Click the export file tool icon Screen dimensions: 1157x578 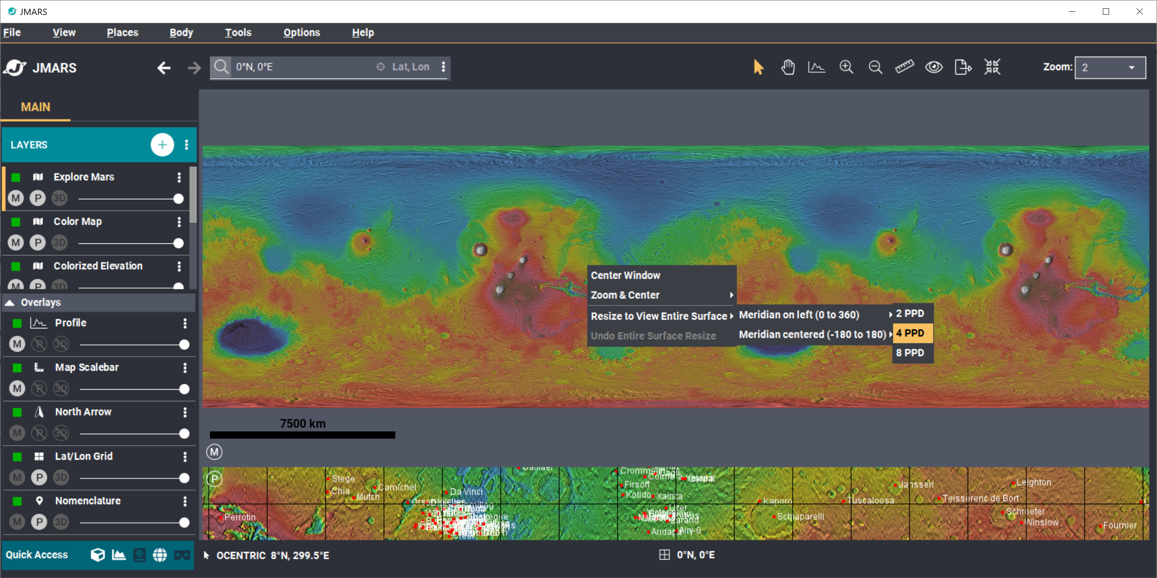click(963, 68)
